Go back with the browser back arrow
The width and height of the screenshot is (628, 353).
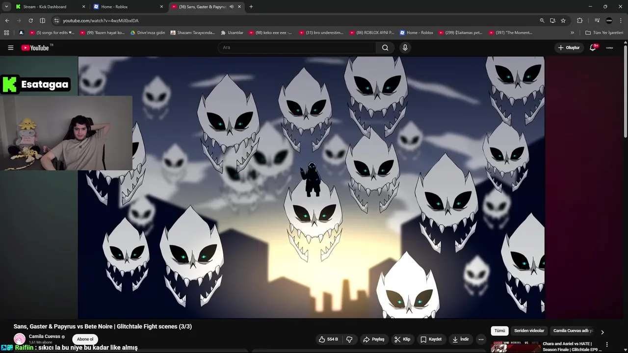(7, 21)
